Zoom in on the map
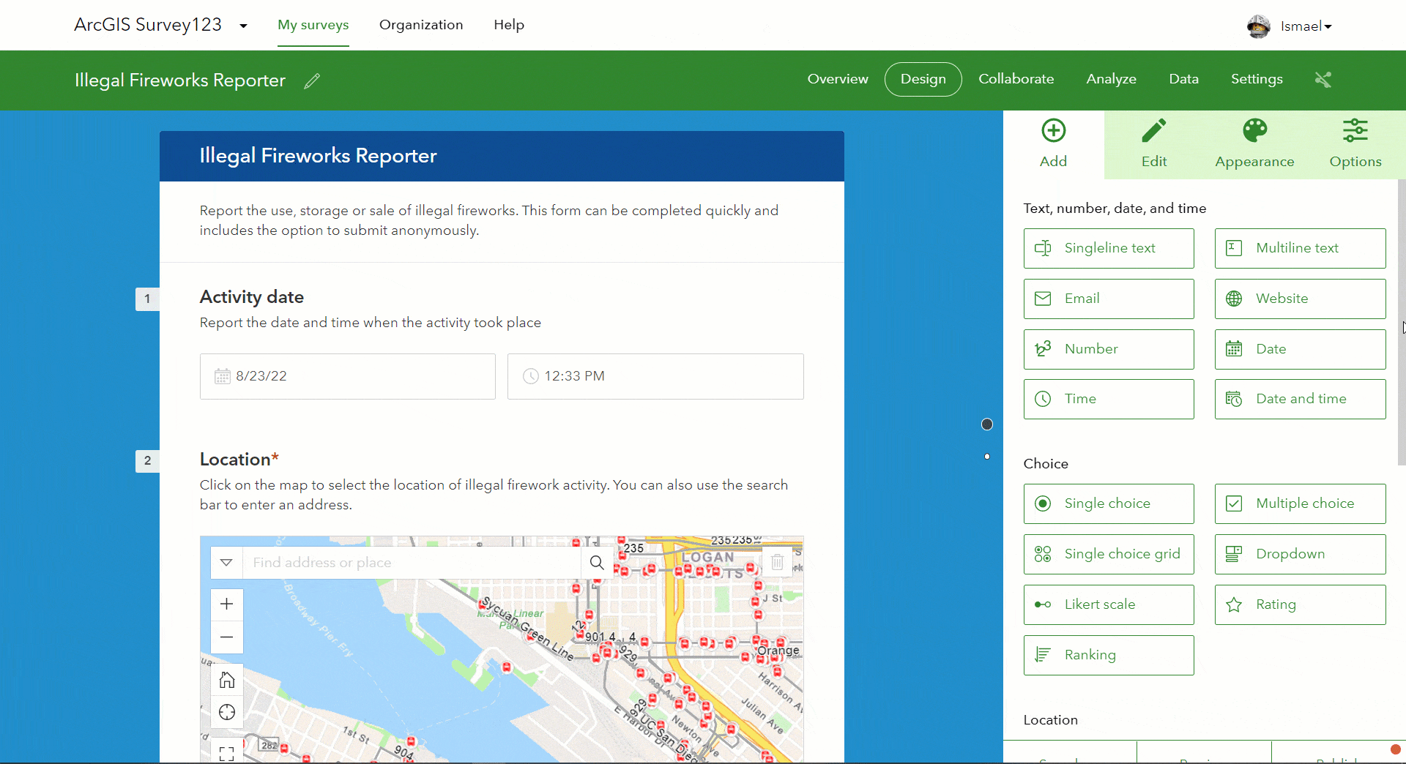 pyautogui.click(x=226, y=604)
